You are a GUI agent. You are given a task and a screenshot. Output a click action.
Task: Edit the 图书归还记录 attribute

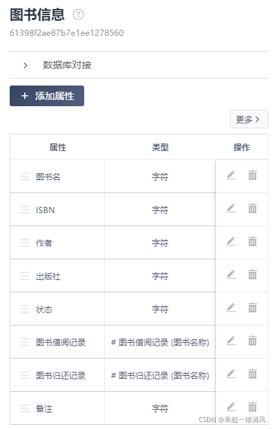click(231, 374)
